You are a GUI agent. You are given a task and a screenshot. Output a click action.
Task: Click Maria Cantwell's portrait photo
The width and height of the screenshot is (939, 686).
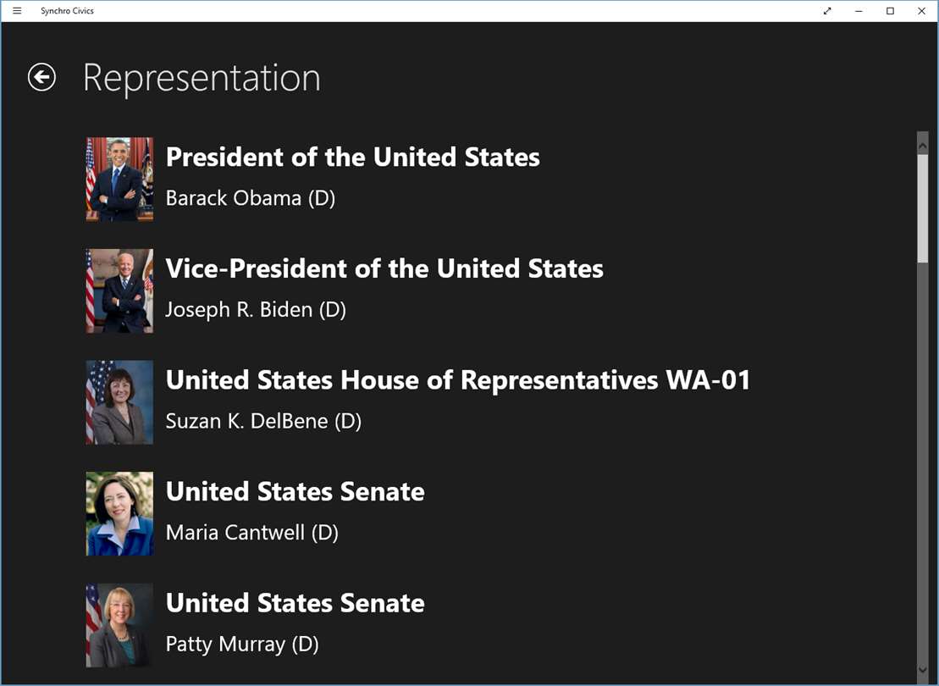point(119,514)
